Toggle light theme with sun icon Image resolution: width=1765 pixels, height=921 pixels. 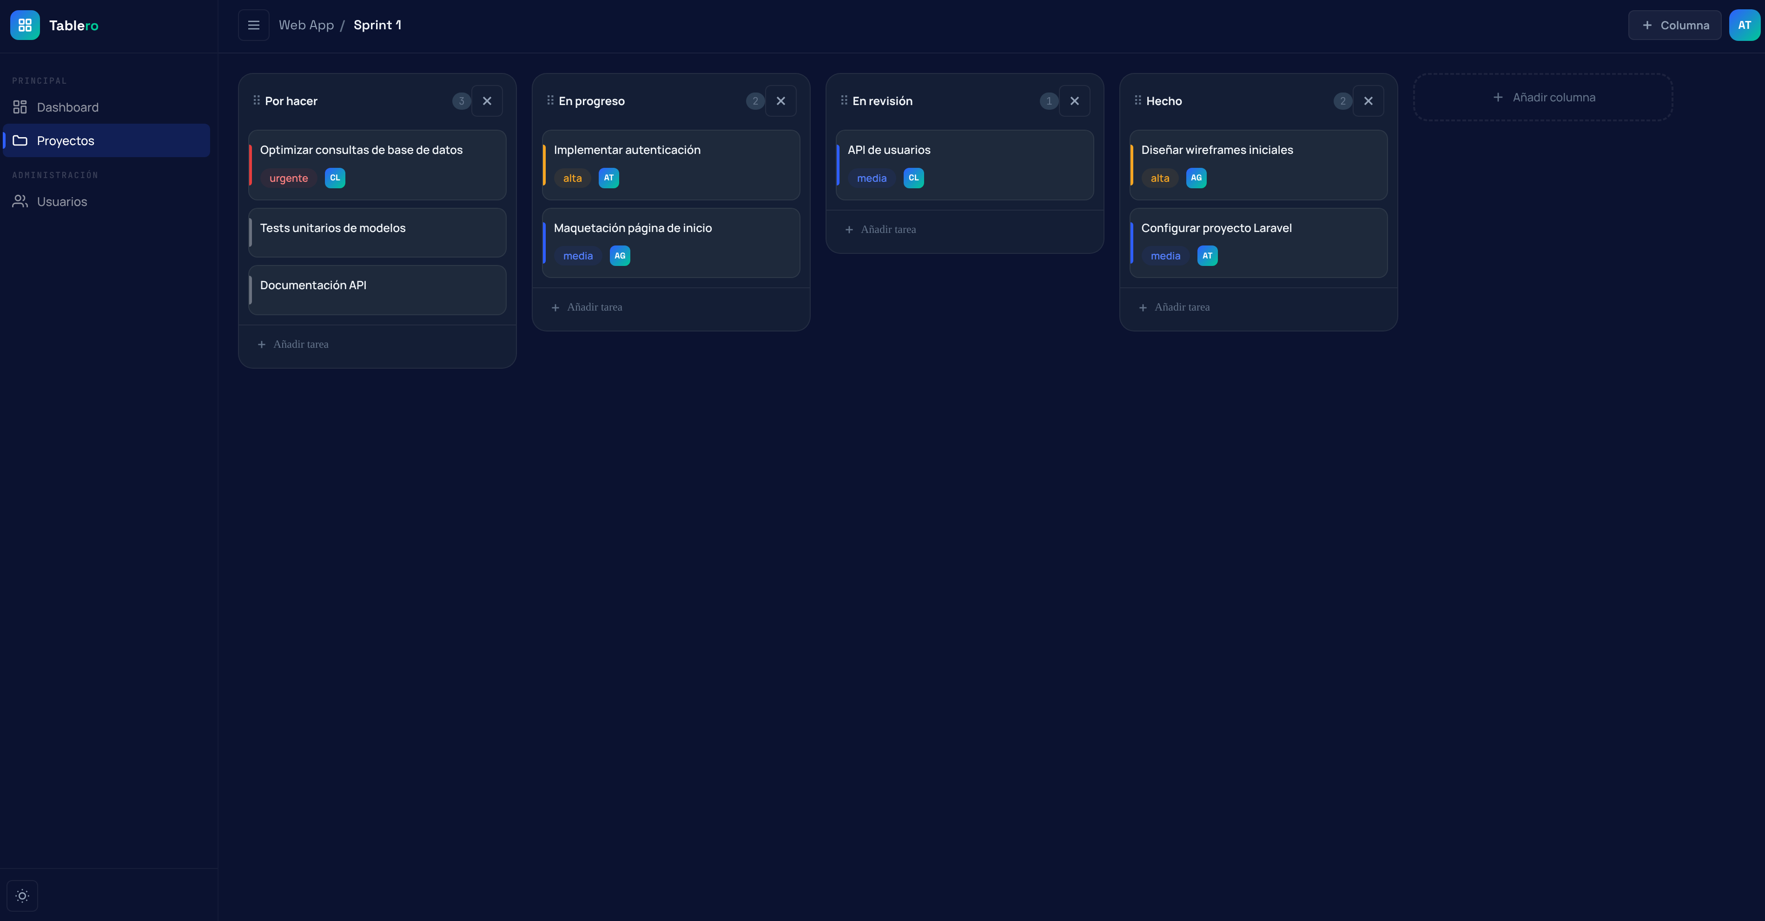pos(22,895)
